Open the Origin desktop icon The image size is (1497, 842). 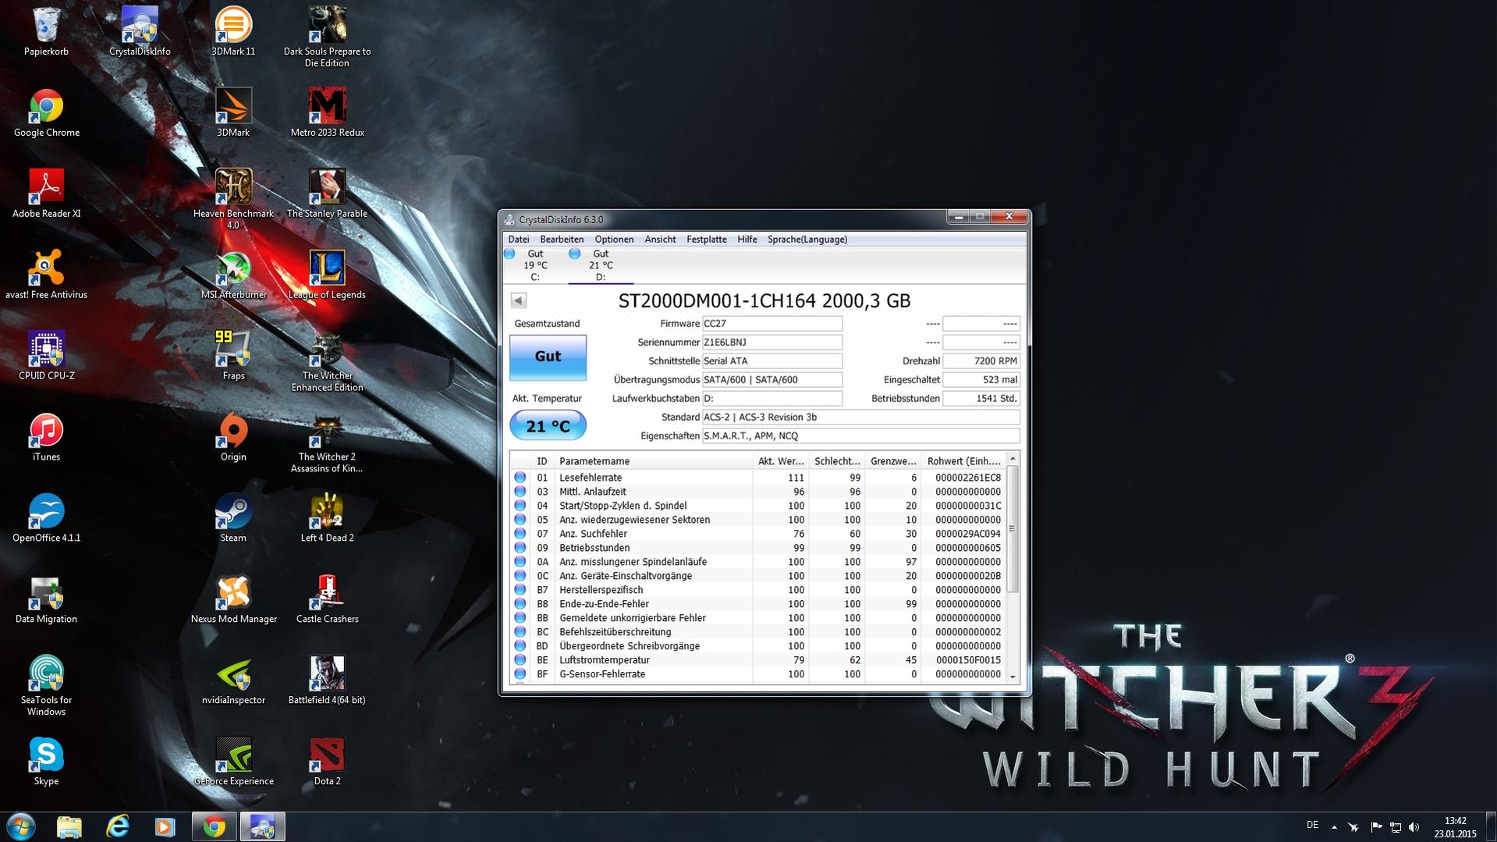233,437
